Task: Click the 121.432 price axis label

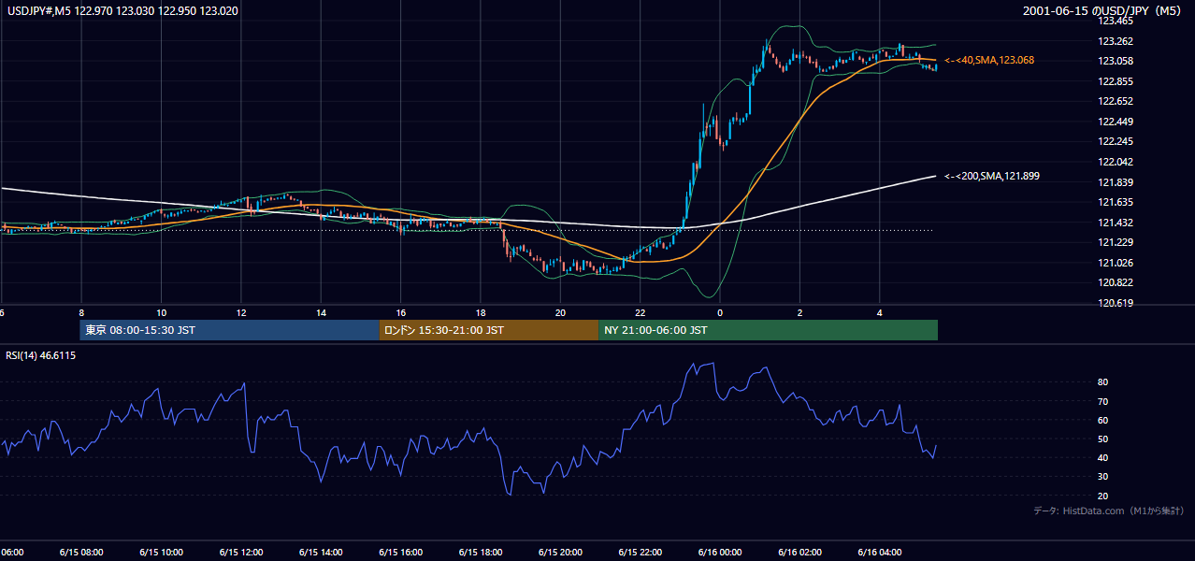Action: click(x=1115, y=223)
